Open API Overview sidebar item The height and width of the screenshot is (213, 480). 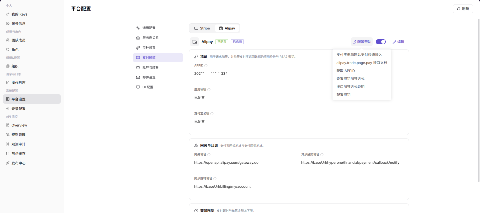[x=32, y=125]
